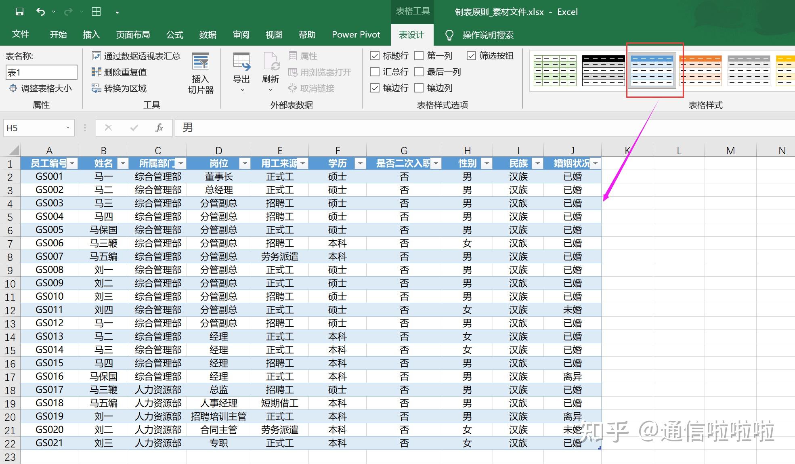Click 操作说明搜索 search box
795x464 pixels.
coord(488,35)
